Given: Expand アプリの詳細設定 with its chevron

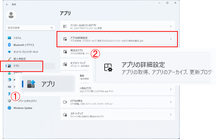Looking at the screenshot, I should [171, 39].
